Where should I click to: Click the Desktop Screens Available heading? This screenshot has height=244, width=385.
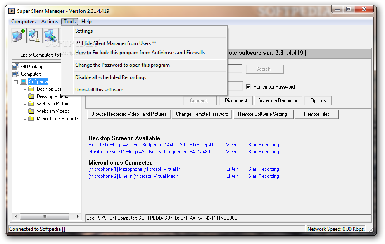point(124,138)
